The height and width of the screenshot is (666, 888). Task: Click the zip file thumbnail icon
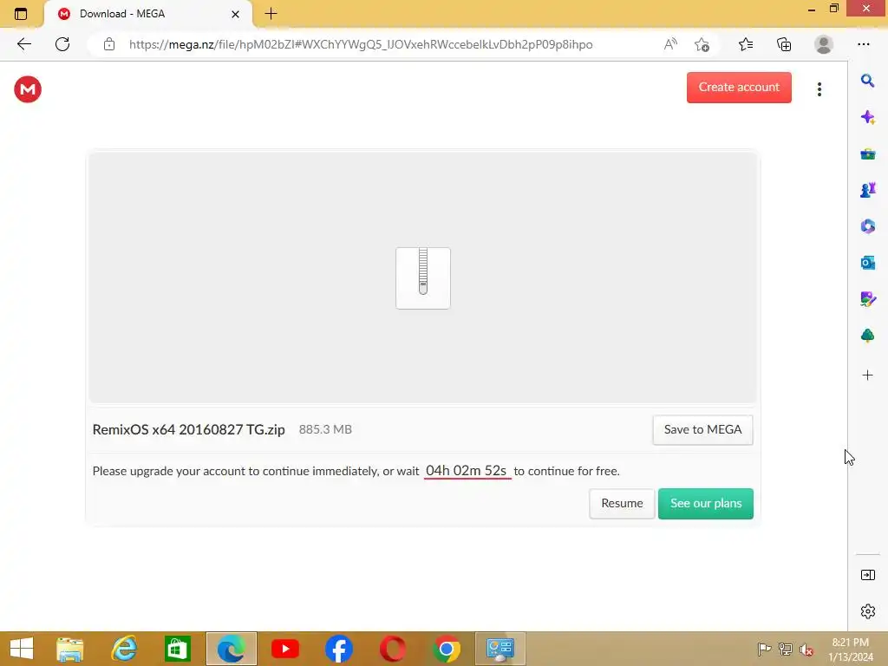pos(423,278)
